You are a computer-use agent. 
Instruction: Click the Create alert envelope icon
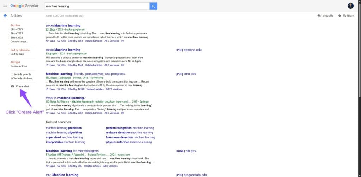point(12,86)
